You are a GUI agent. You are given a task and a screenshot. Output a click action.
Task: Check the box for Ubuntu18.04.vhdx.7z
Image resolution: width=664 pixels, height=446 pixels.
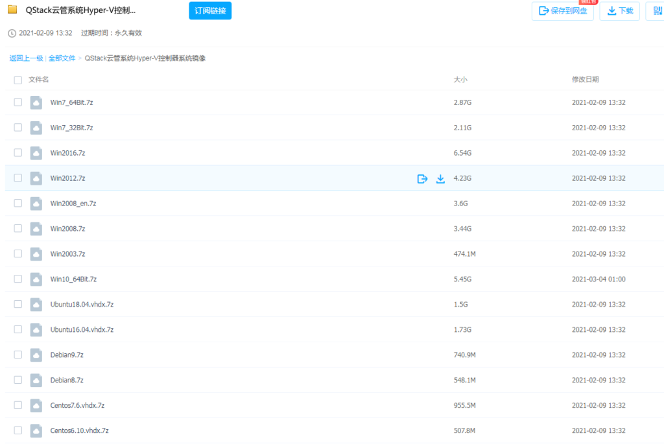[18, 304]
